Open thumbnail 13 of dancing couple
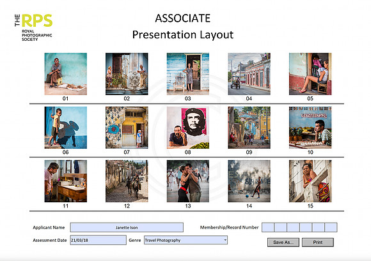 coord(188,181)
